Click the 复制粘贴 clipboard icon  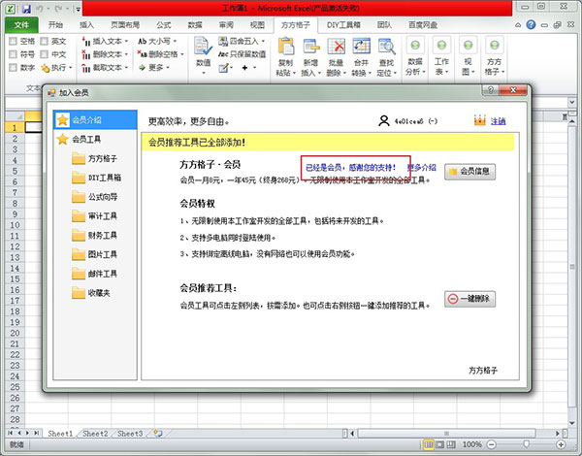pos(286,47)
